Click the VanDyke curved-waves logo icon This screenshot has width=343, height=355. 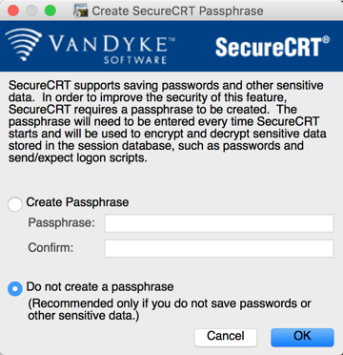click(23, 44)
